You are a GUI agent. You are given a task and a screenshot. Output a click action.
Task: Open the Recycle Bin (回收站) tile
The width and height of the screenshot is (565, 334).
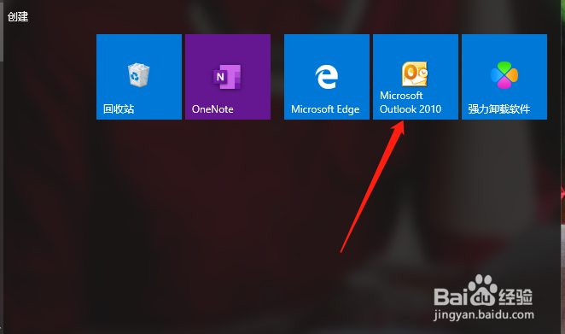[139, 77]
